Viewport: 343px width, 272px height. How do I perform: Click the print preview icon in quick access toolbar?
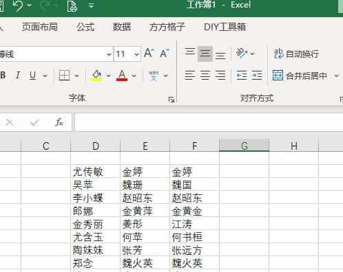tap(72, 5)
